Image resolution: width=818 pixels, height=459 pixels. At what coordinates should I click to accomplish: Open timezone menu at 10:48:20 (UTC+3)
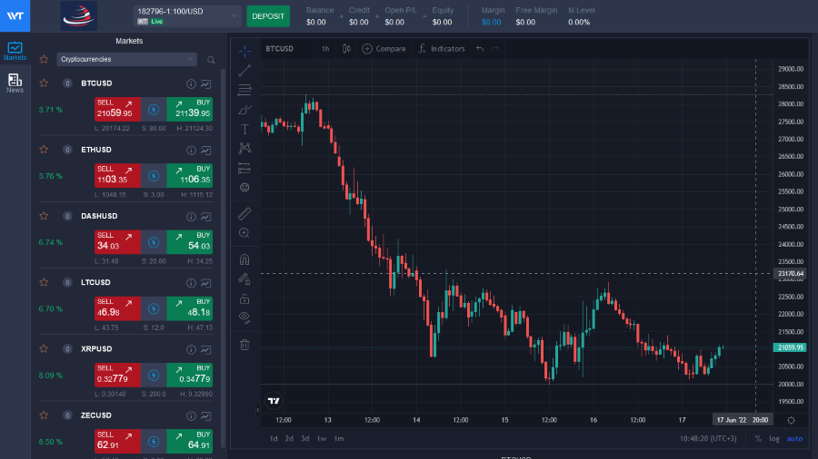pos(708,439)
